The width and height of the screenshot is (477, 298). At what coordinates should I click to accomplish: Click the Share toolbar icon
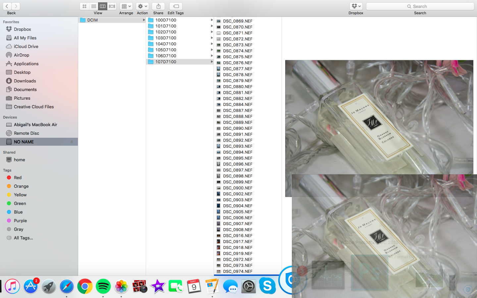click(158, 6)
